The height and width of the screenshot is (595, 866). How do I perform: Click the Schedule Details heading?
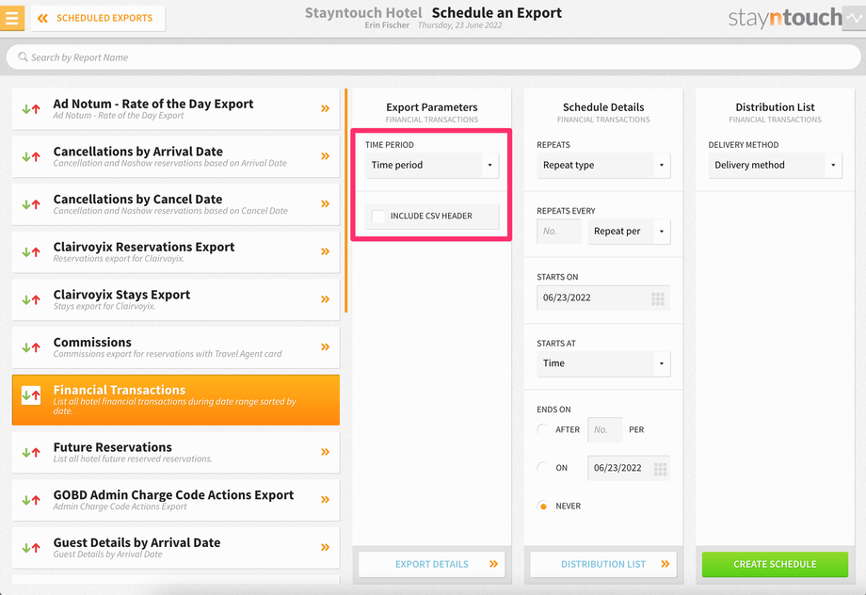603,107
